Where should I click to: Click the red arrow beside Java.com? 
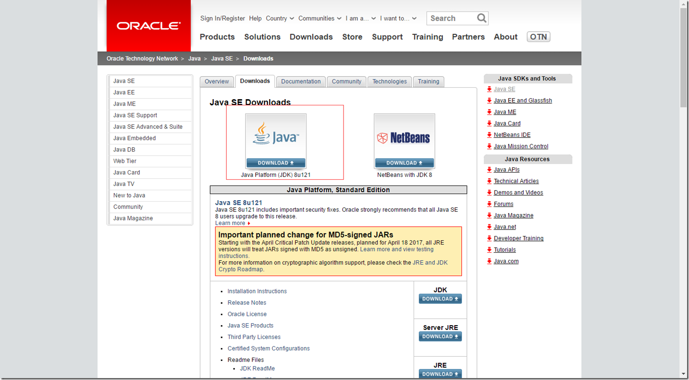pyautogui.click(x=489, y=261)
